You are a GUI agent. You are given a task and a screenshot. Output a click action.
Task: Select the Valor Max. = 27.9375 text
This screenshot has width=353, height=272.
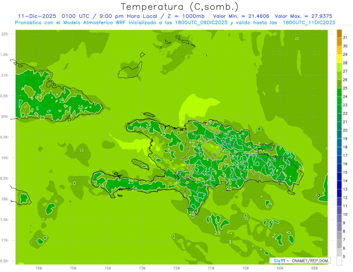[x=304, y=16]
